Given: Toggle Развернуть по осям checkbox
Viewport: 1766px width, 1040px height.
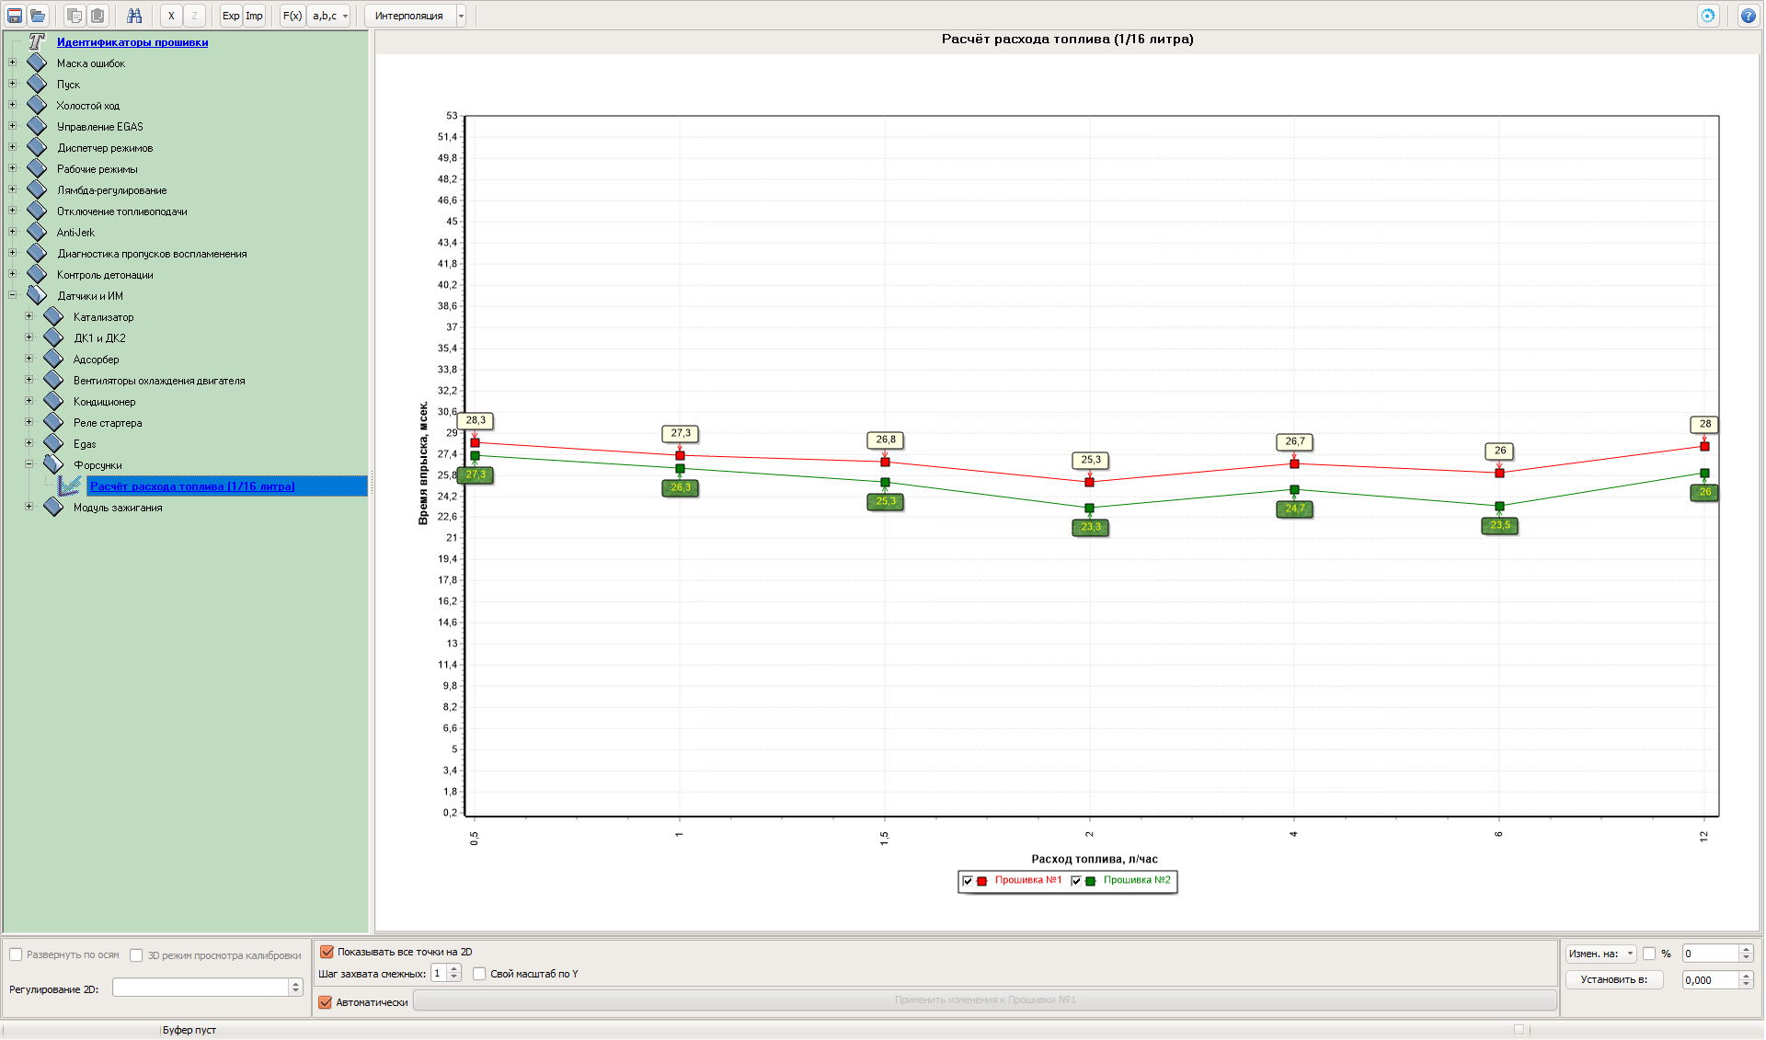Looking at the screenshot, I should (x=16, y=954).
